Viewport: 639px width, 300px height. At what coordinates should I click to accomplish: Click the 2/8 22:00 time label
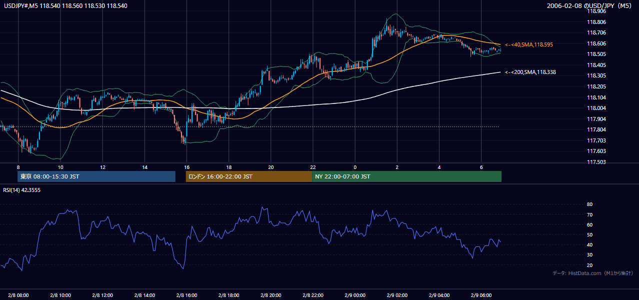[313, 295]
